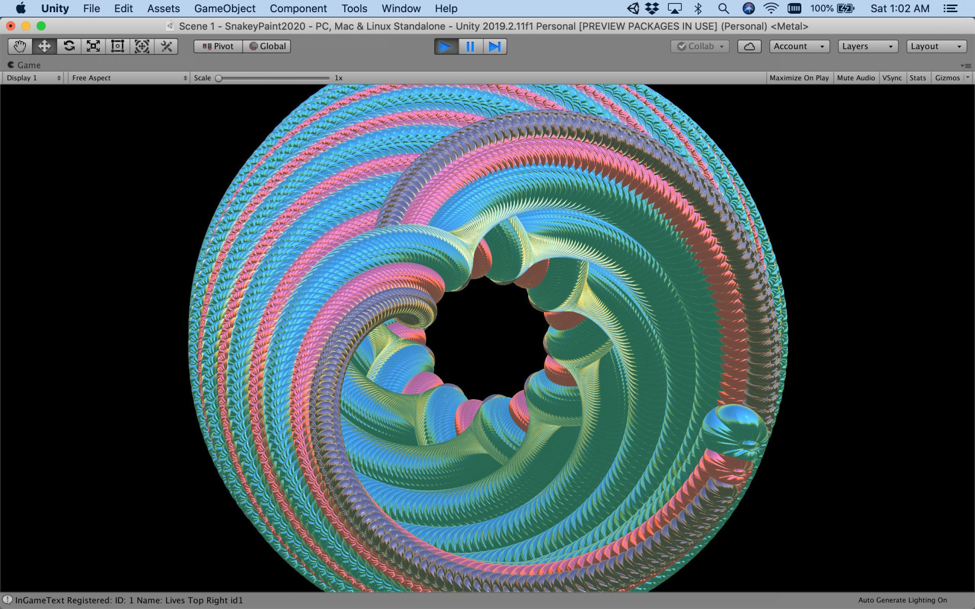Toggle Pivot handle position
Screen dimensions: 975x609
pyautogui.click(x=218, y=46)
